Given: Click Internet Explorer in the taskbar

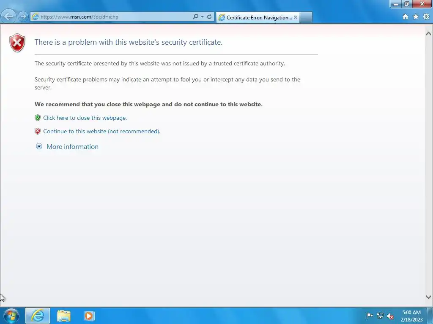Looking at the screenshot, I should 38,316.
